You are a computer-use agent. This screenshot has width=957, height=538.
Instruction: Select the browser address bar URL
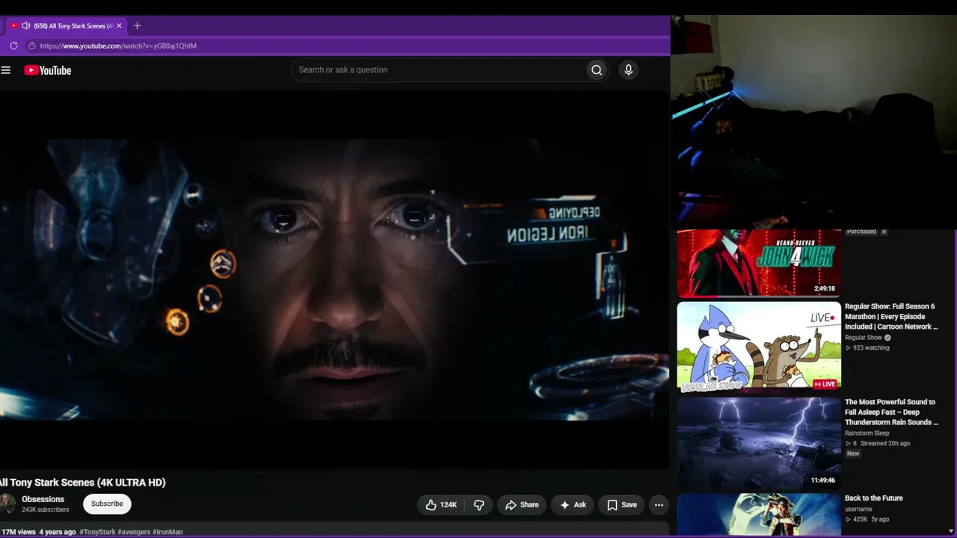(118, 46)
